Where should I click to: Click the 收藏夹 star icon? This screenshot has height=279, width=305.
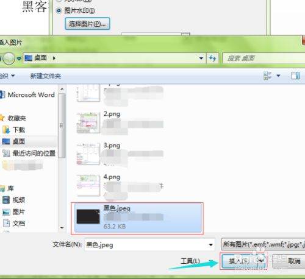2,118
